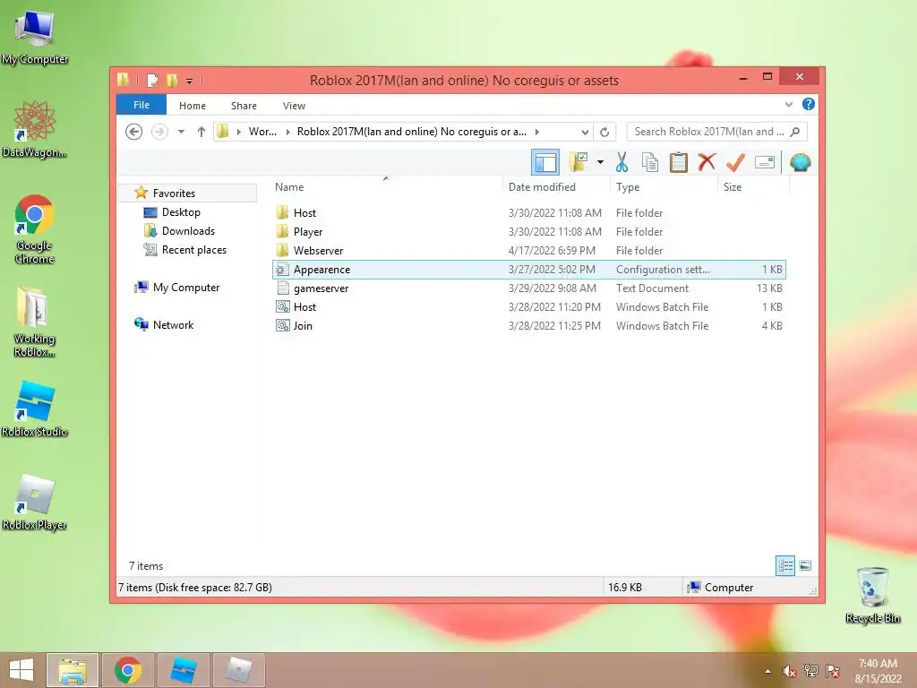The width and height of the screenshot is (917, 688).
Task: Click the Email envelope toolbar icon
Action: (x=765, y=162)
